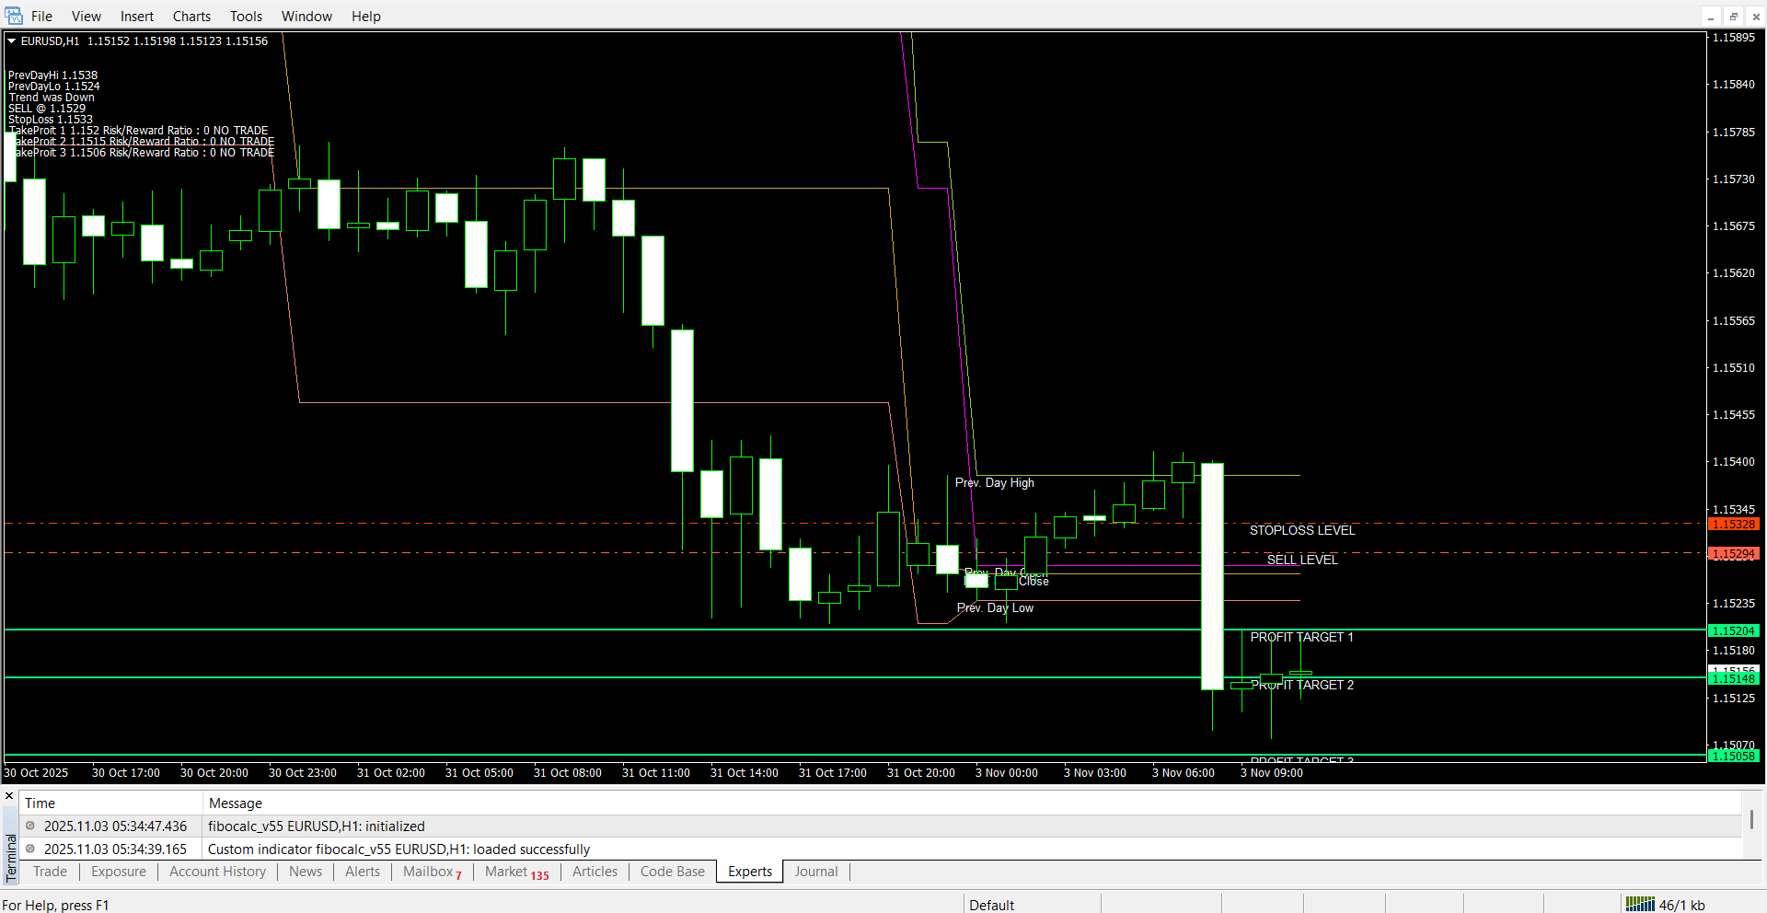Viewport: 1767px width, 913px height.
Task: Click the MetaTrader application icon in menu bar
Action: [x=13, y=16]
